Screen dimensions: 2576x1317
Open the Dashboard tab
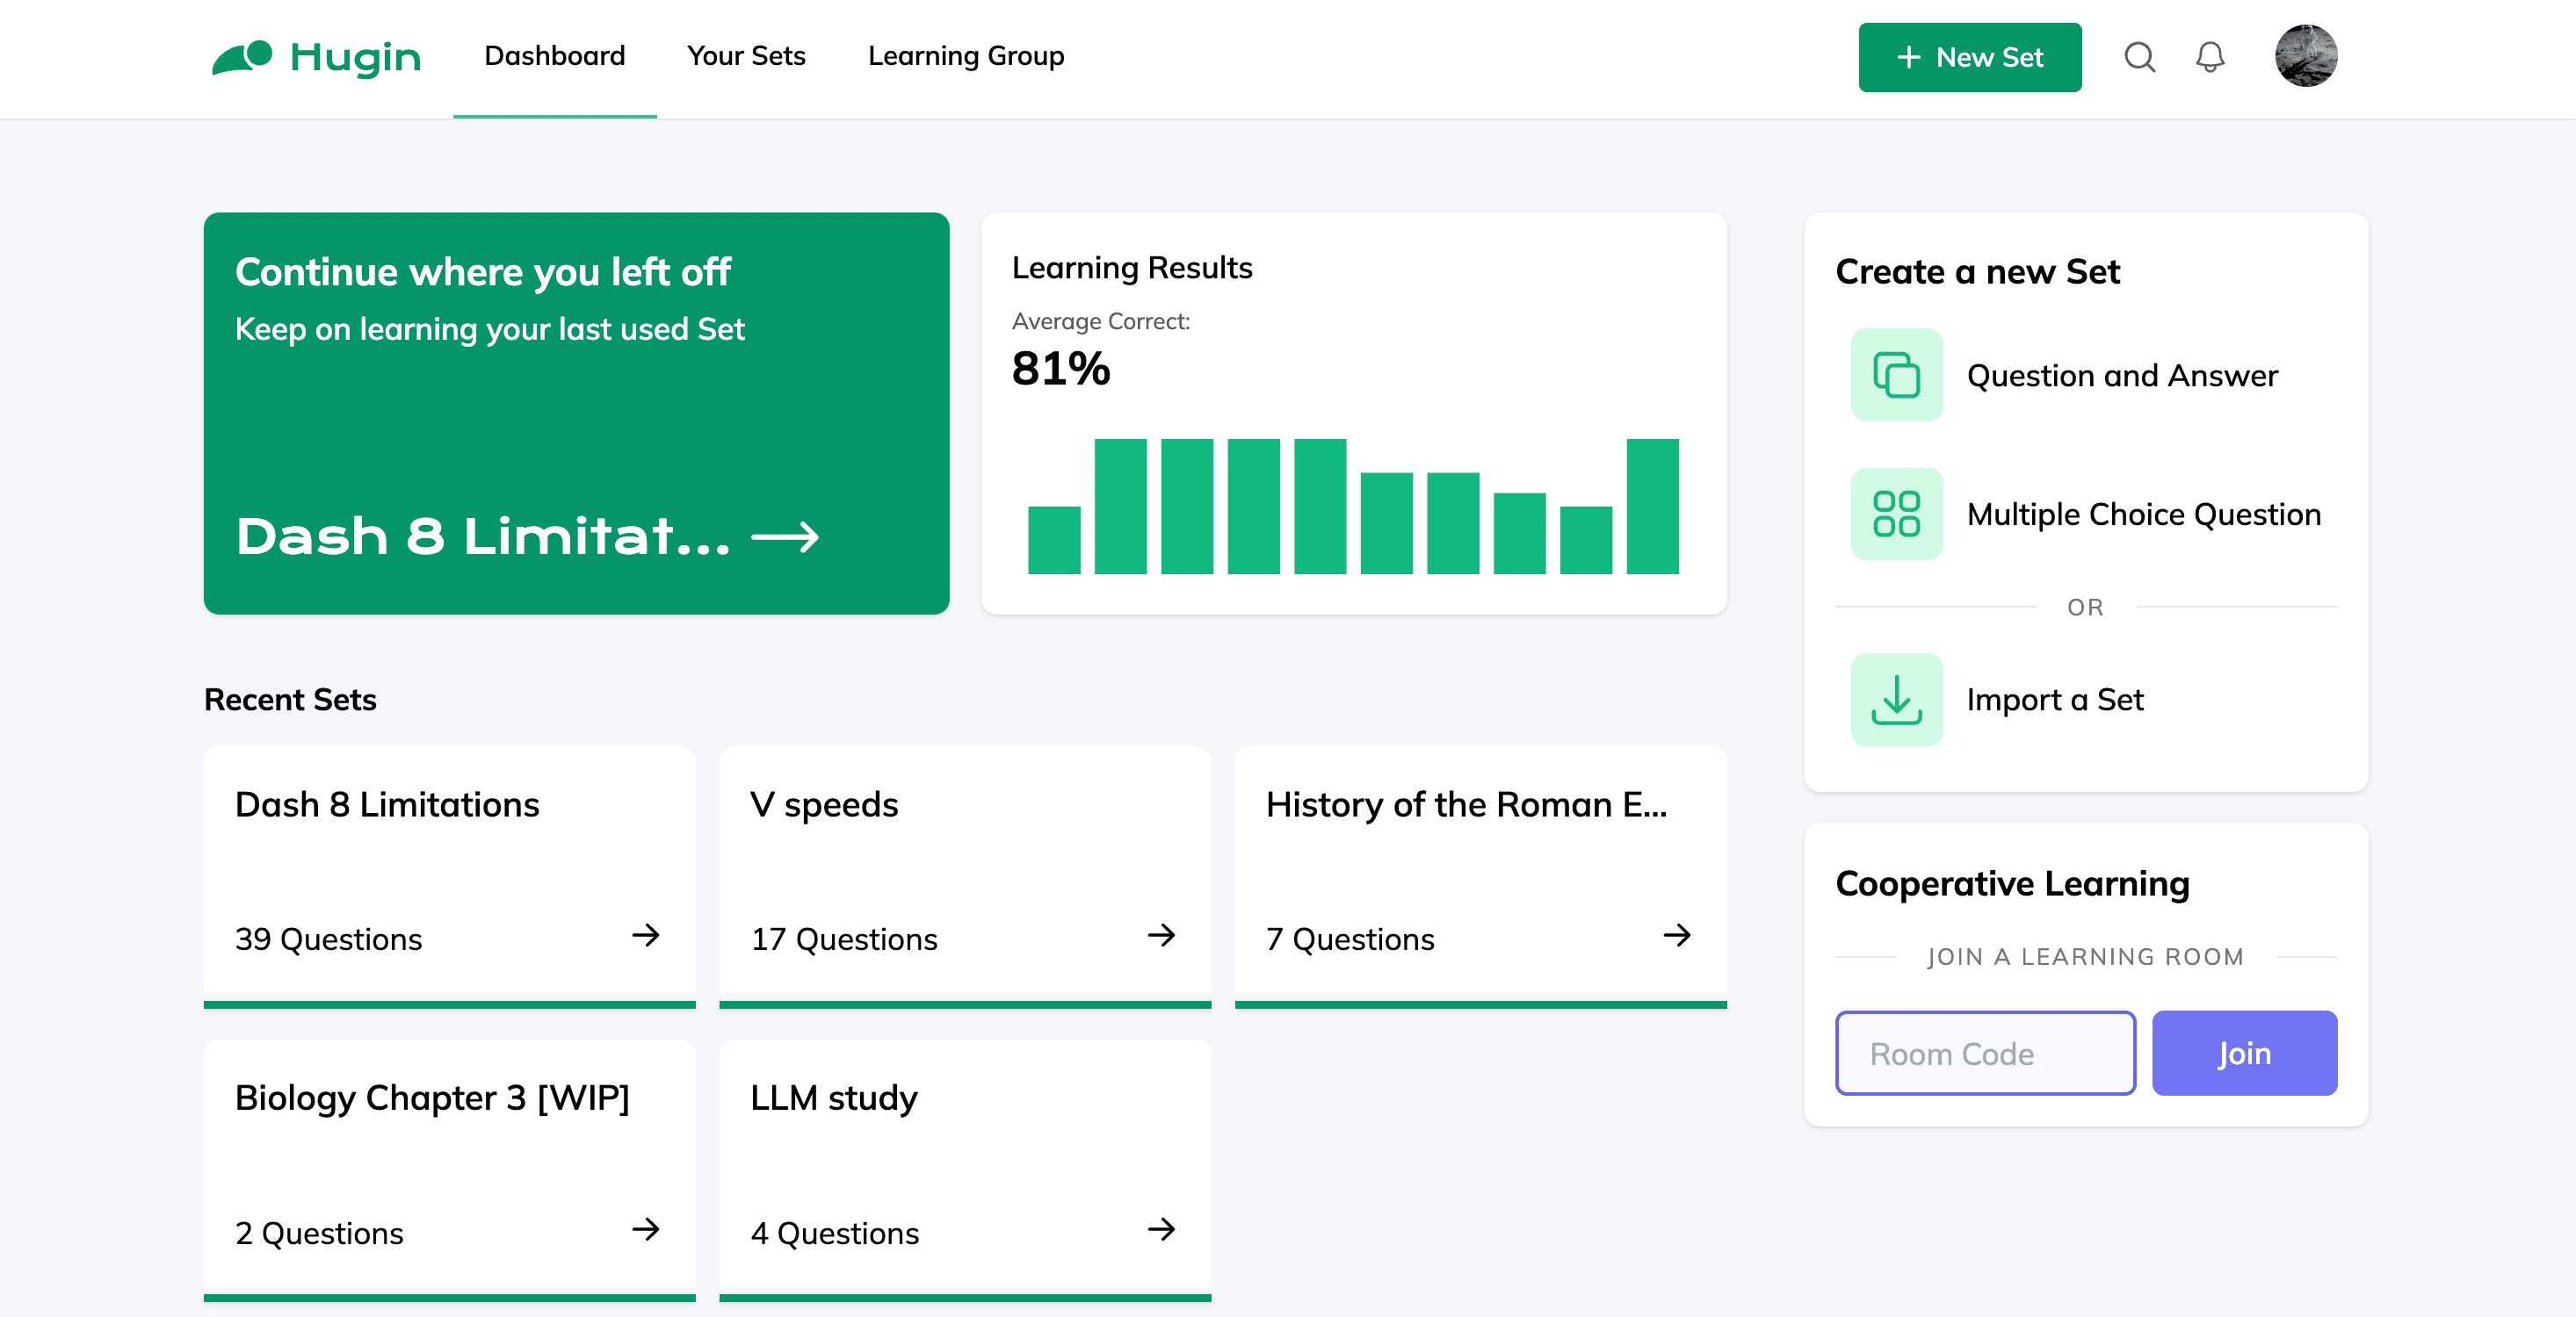point(554,55)
